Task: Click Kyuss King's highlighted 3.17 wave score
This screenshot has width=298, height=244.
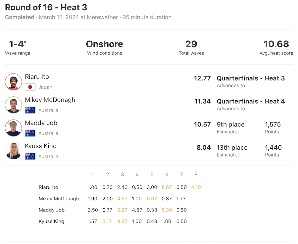Action: 107,221
